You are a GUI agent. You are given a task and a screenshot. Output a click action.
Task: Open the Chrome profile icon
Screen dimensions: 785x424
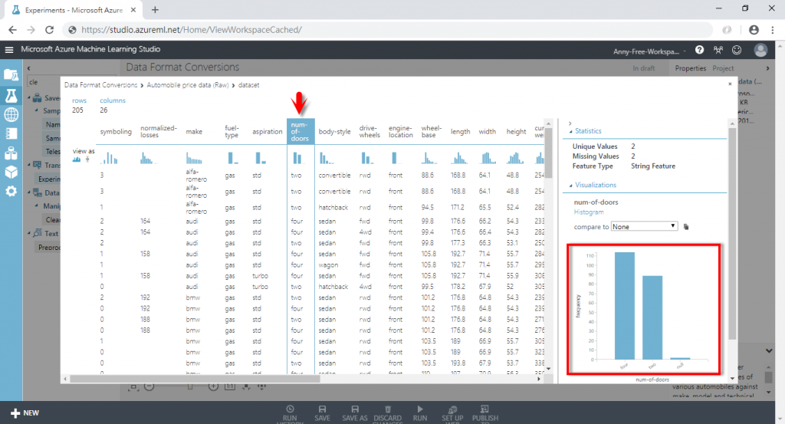coord(754,30)
